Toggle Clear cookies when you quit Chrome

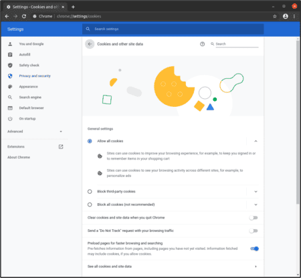pos(254,218)
